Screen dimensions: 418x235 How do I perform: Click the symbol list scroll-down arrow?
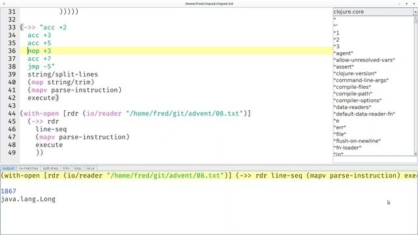pos(415,154)
